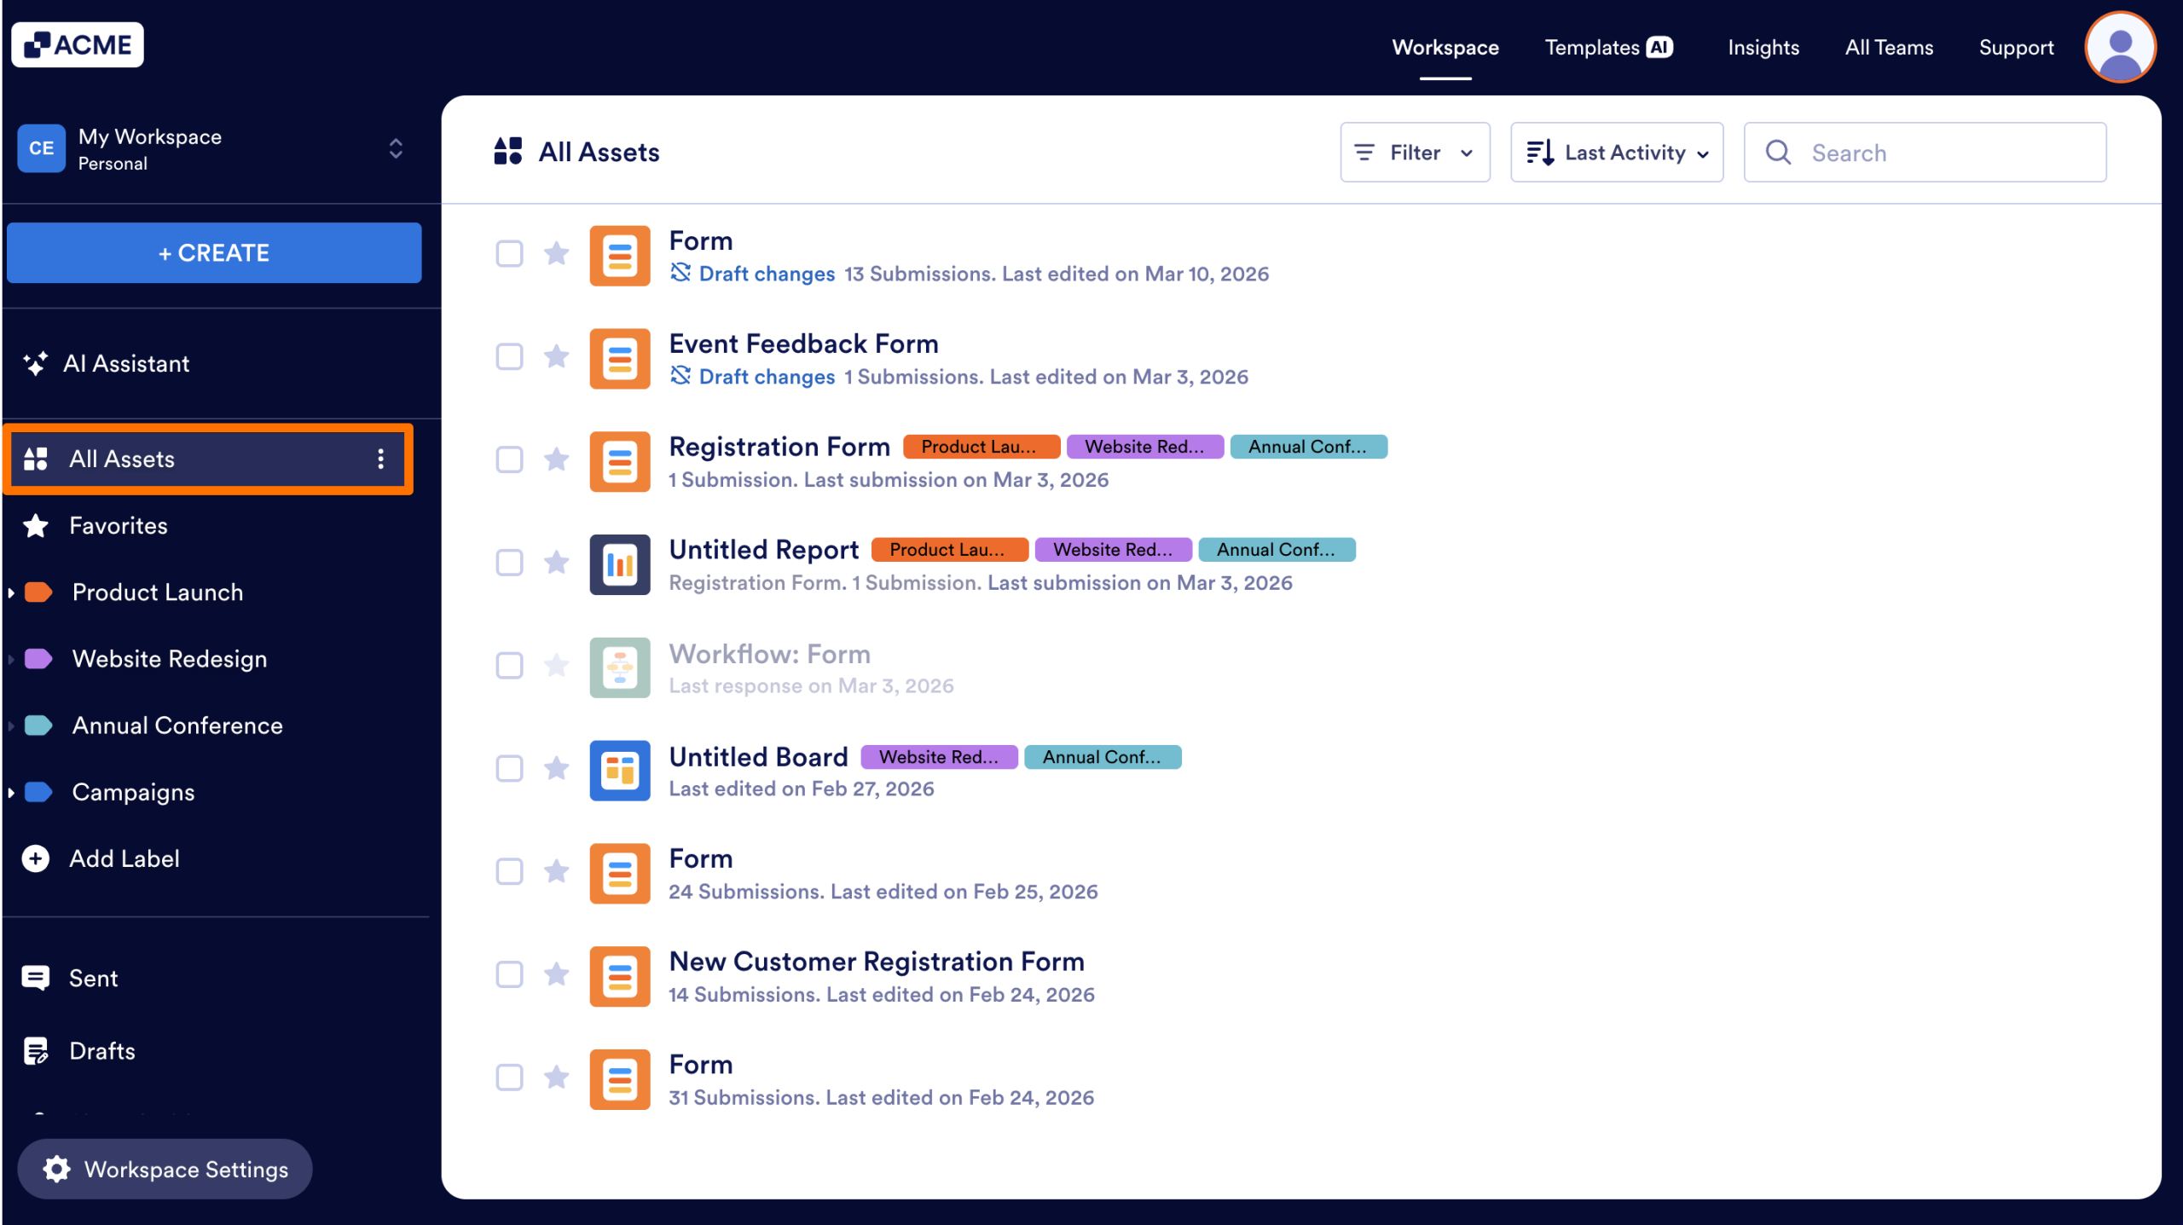Expand the Product Launch label

11,592
